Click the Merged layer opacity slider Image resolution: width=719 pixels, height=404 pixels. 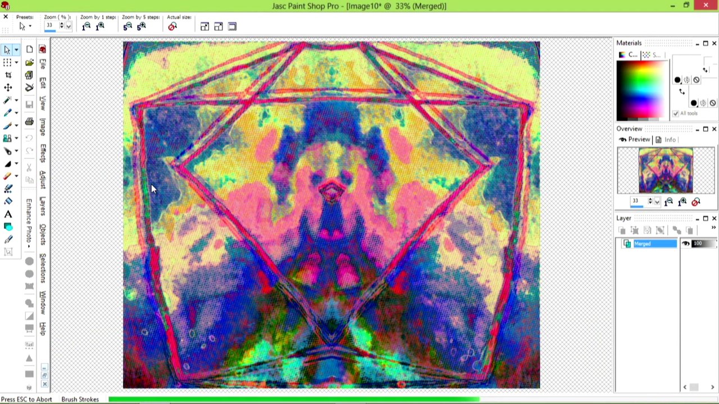705,244
